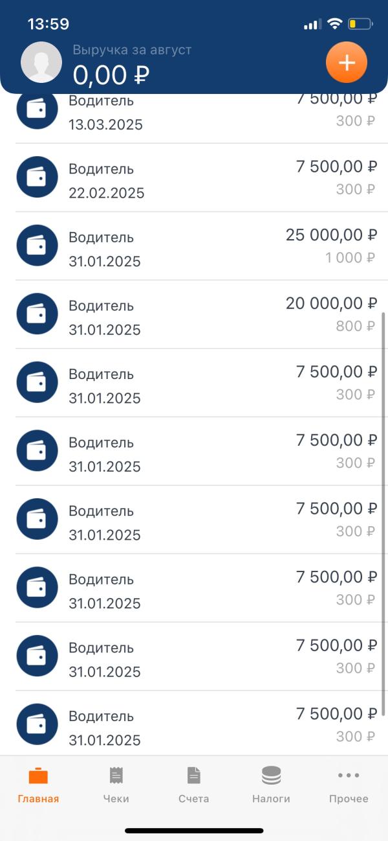Tap the orange plus button to add receipt
This screenshot has width=388, height=841.
point(347,63)
